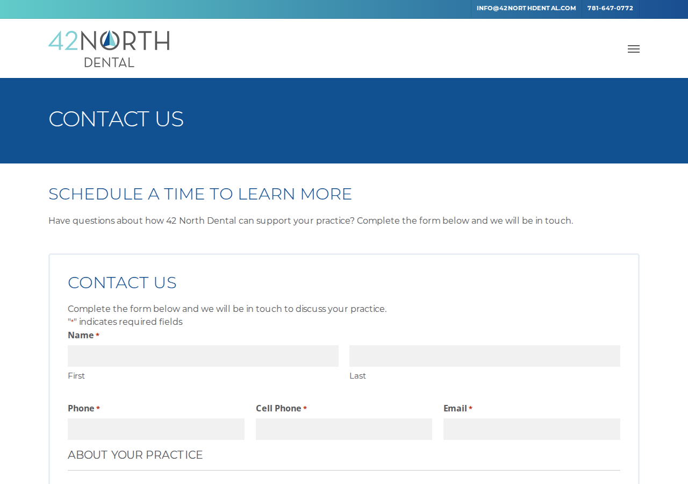Select the Email input field
Screen dimensions: 688x484
532,429
